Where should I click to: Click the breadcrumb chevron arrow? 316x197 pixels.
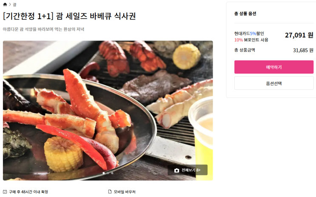pyautogui.click(x=10, y=4)
